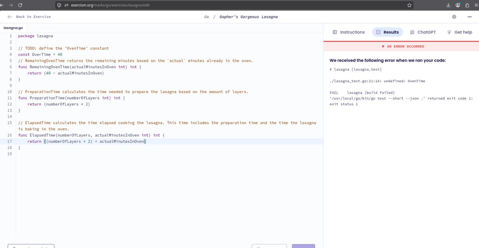Click the shield tracking protection icon
Screen dimensions: 479x248
[x=59, y=5]
